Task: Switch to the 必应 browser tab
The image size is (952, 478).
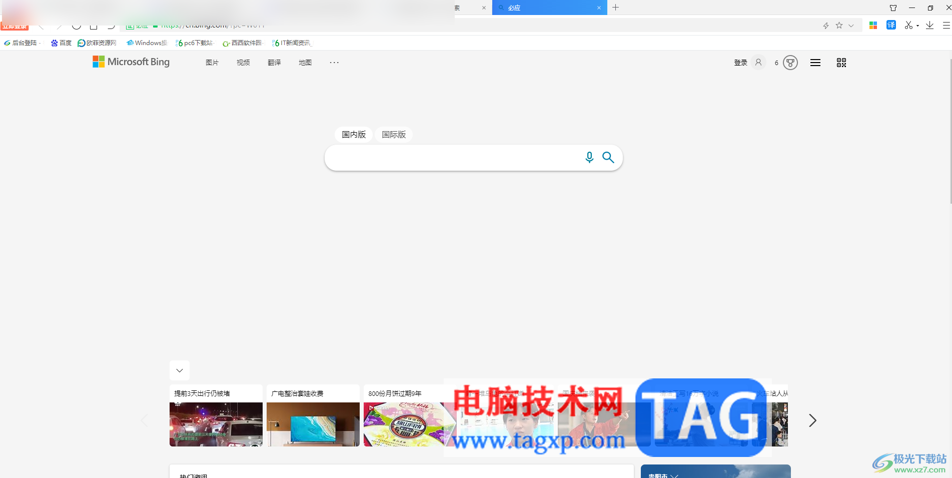Action: pos(549,8)
